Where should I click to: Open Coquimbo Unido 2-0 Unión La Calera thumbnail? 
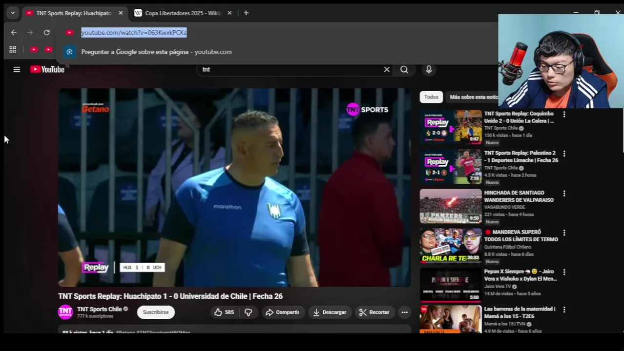pyautogui.click(x=451, y=127)
